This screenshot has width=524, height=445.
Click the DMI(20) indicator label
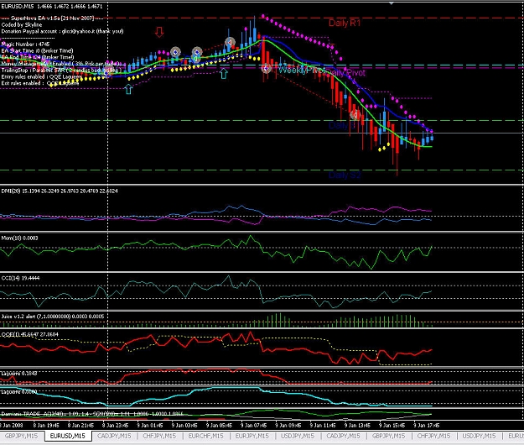point(60,191)
